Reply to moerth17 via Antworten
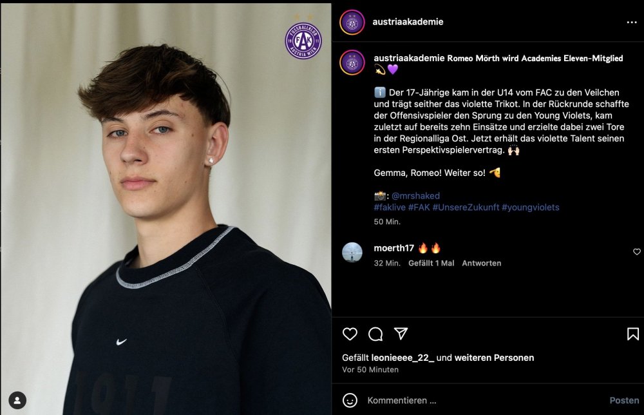Screen dimensions: 644x415 [x=481, y=264]
